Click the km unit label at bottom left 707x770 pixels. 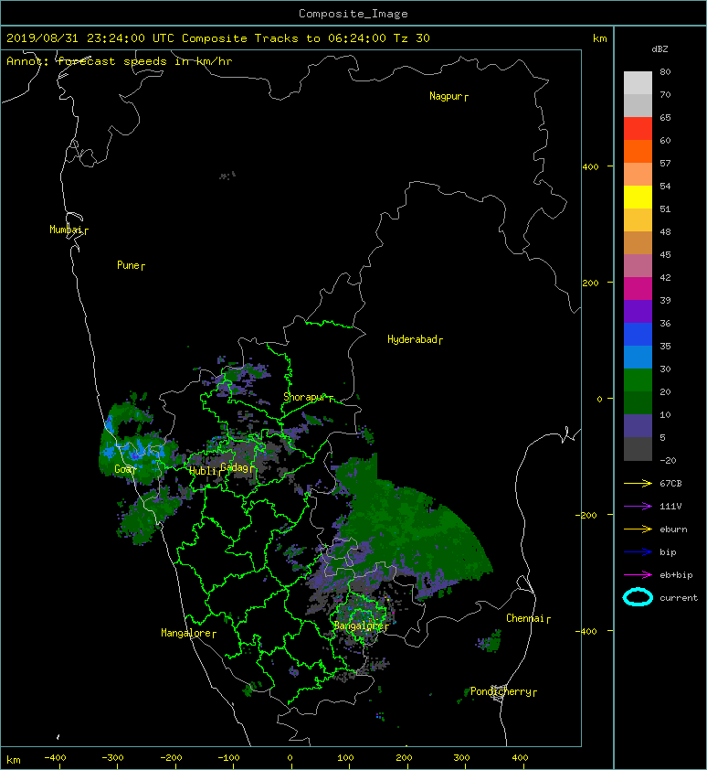pos(14,760)
